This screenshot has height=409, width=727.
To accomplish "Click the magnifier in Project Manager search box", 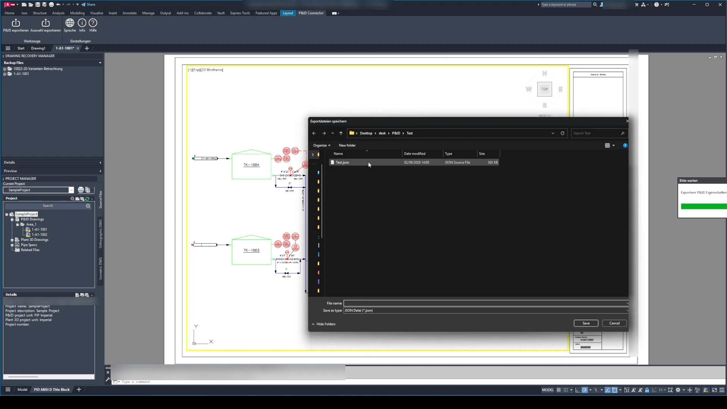I will pyautogui.click(x=88, y=206).
